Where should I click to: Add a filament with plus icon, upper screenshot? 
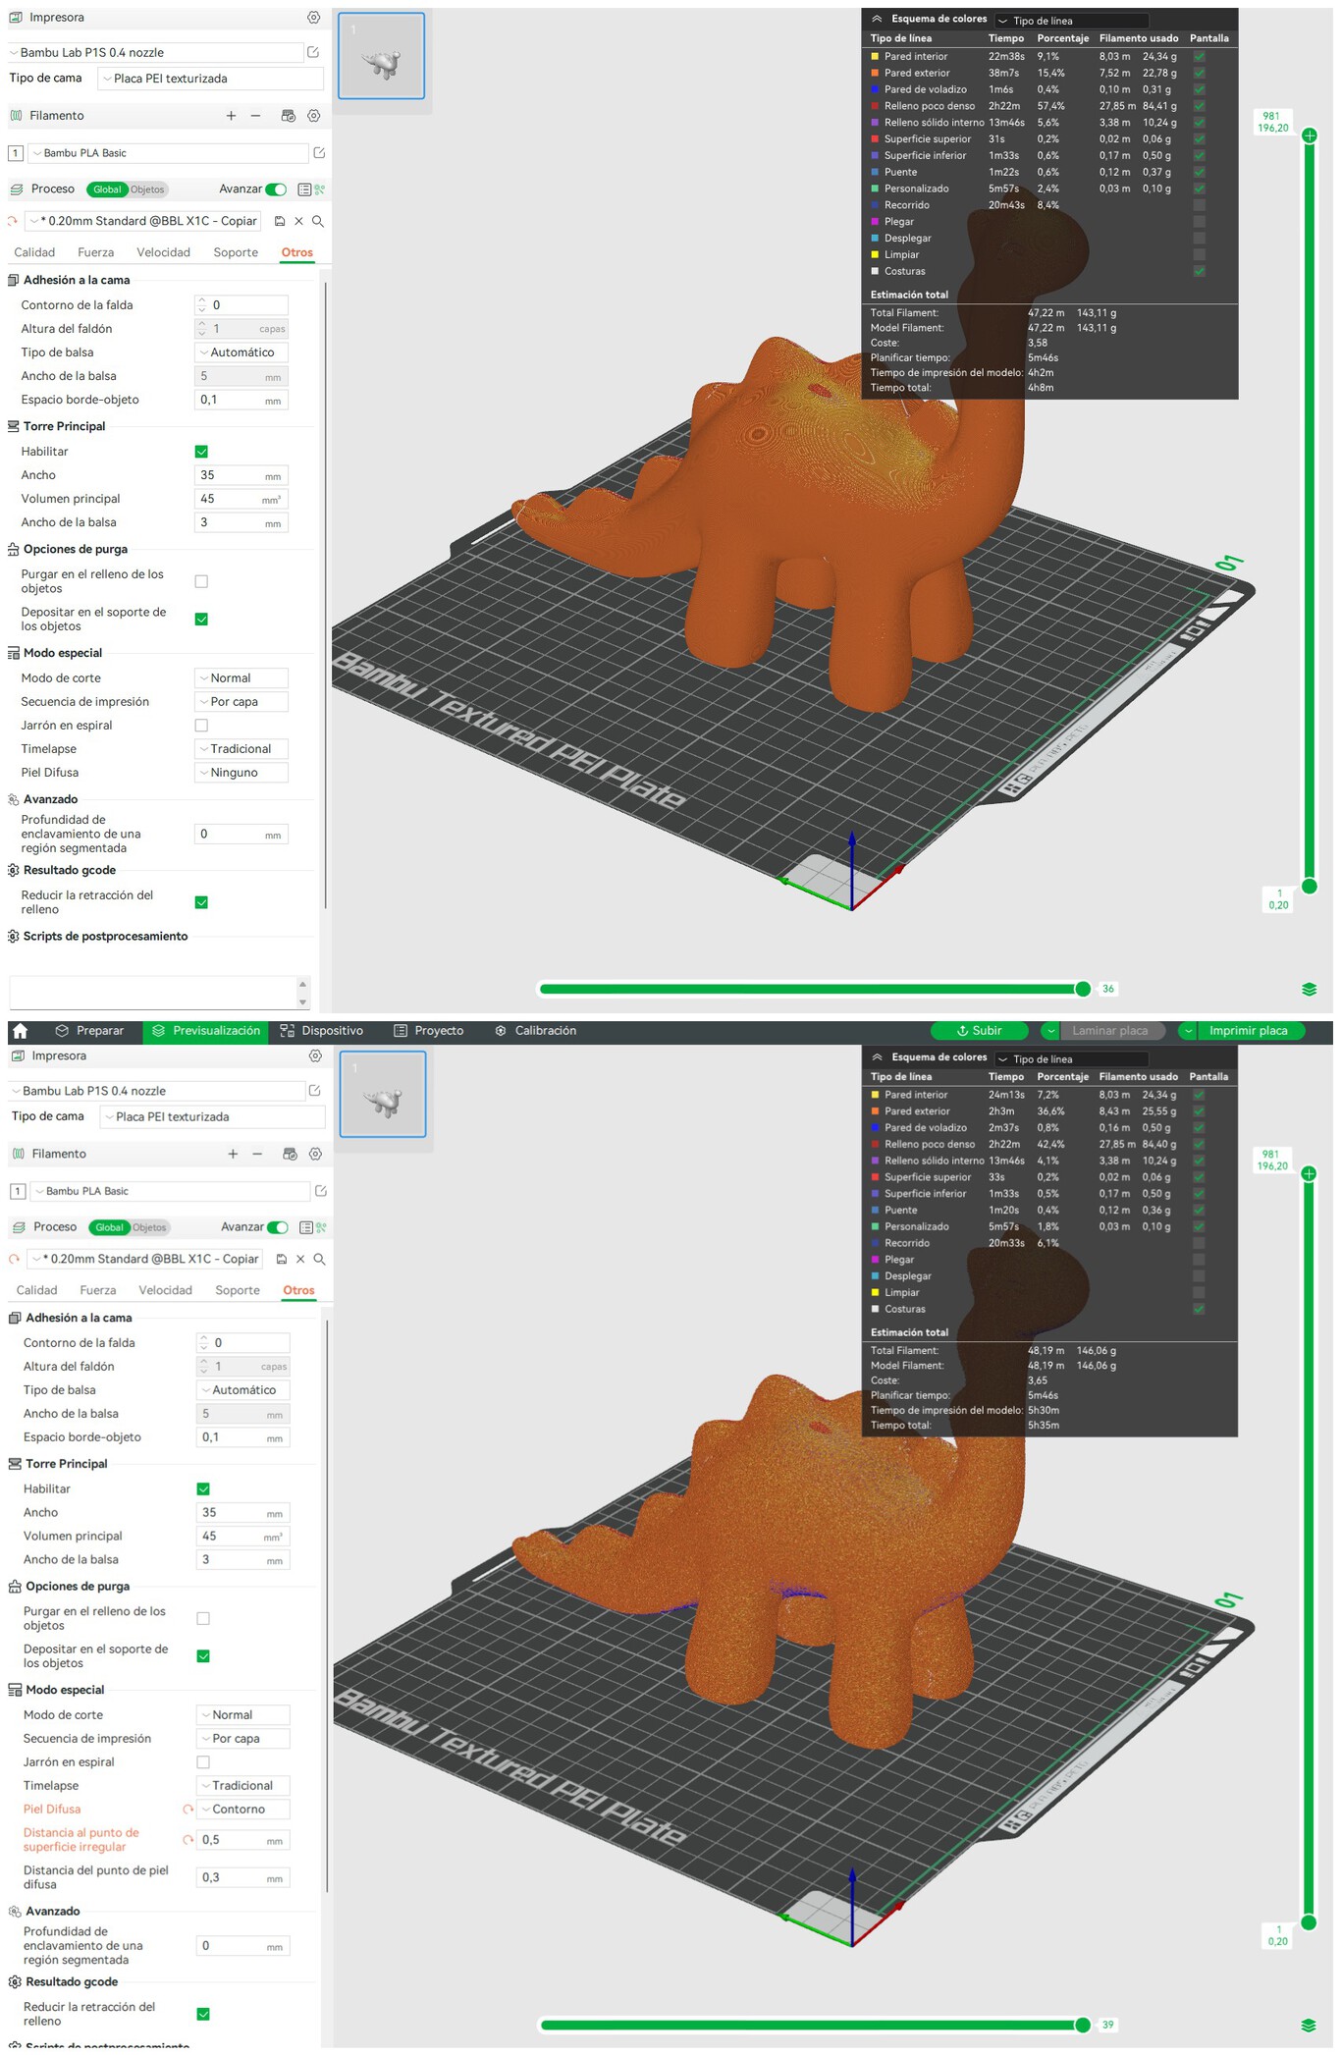[231, 116]
